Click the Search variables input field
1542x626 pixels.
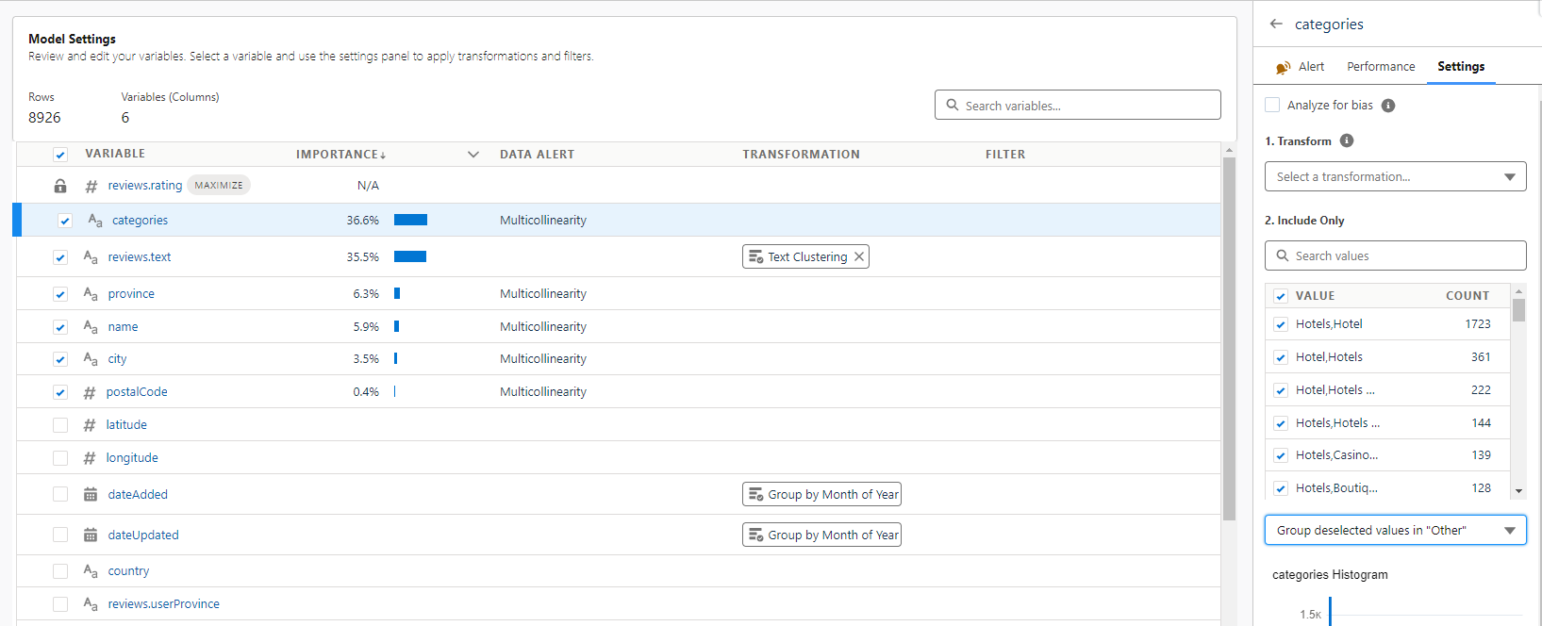click(x=1077, y=106)
